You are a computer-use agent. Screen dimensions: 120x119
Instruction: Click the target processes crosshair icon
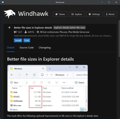38,32
